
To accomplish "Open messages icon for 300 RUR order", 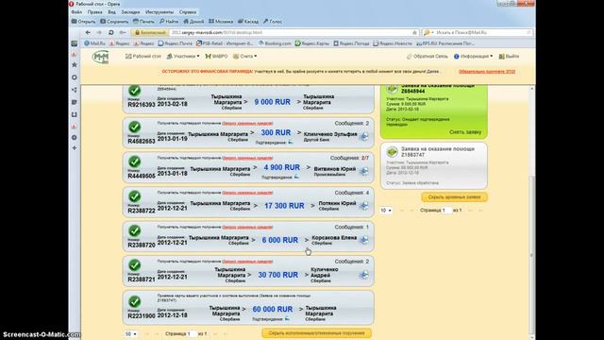I will click(x=363, y=136).
